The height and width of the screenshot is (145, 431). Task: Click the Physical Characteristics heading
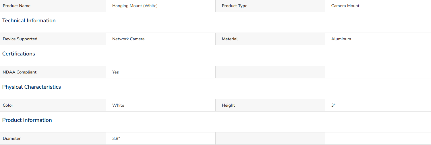pyautogui.click(x=32, y=87)
